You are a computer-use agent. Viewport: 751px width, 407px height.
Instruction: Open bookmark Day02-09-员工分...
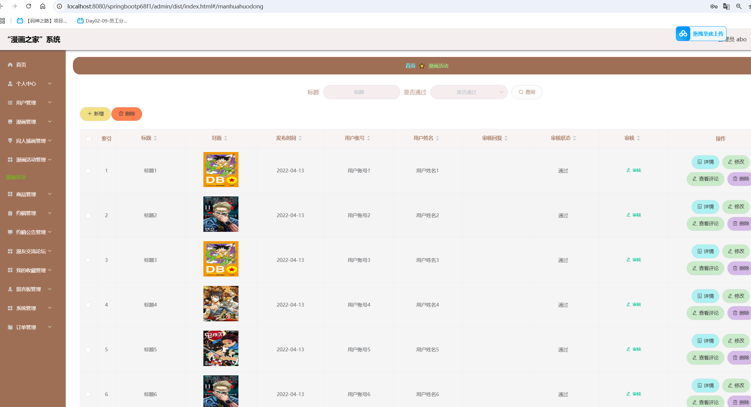click(x=102, y=21)
